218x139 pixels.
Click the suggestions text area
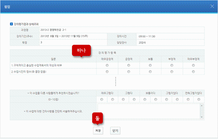[x=148, y=111]
